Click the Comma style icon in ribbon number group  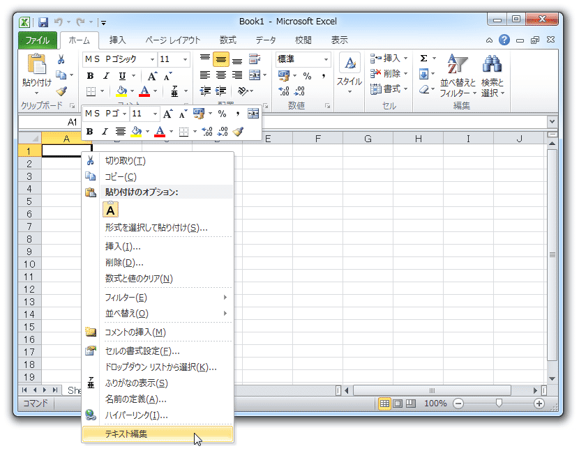(x=324, y=76)
